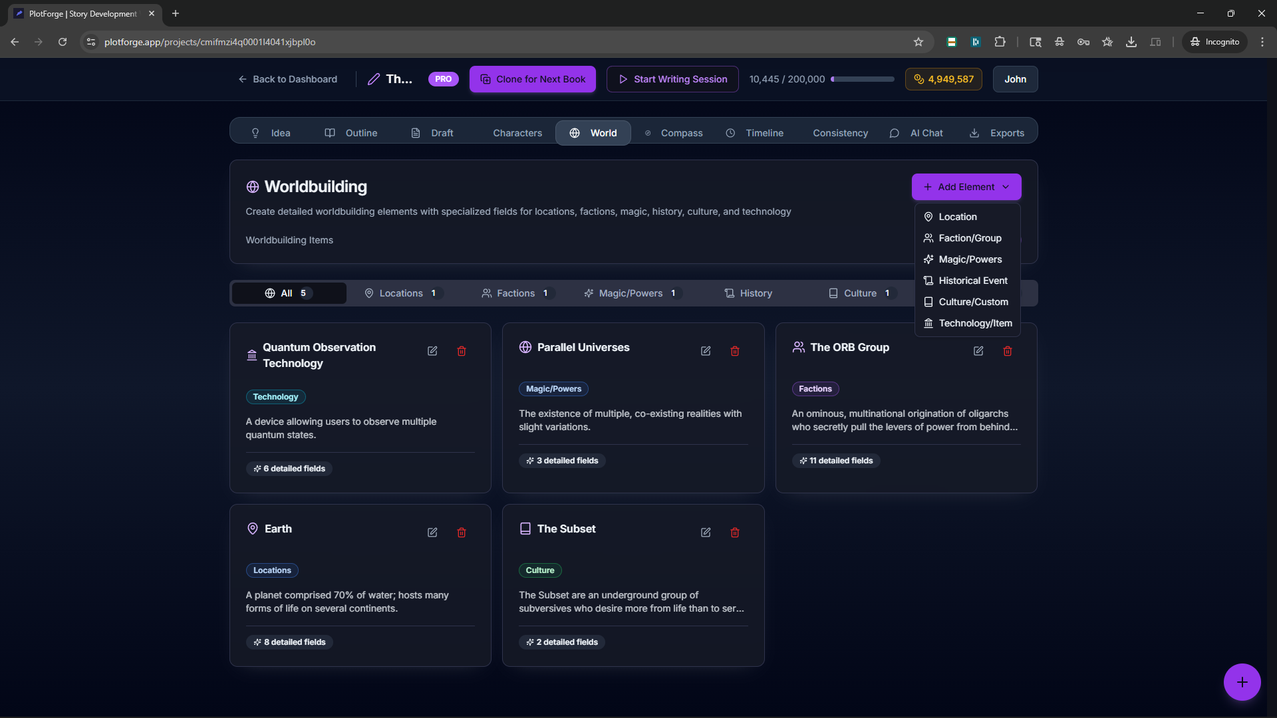Delete The Subset culture card
The height and width of the screenshot is (718, 1277).
735,533
